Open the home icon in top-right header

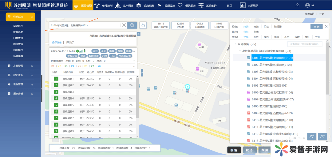[297, 5]
